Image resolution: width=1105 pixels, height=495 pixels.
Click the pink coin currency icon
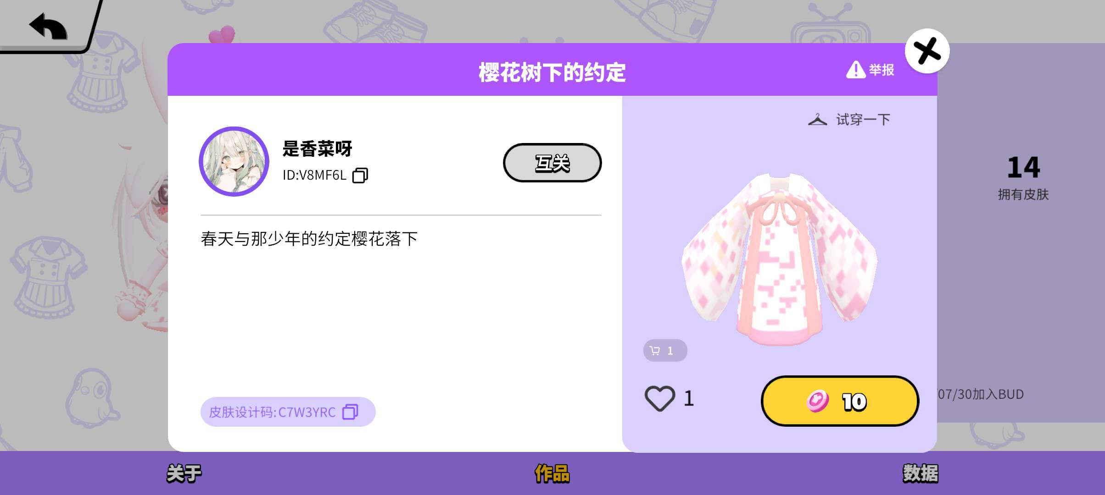point(818,401)
